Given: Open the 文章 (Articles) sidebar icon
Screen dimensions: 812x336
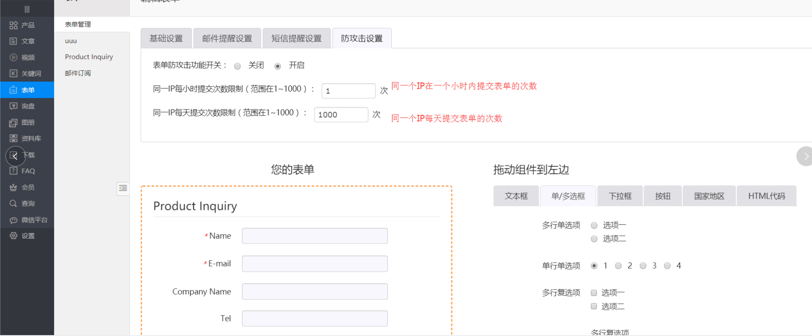Looking at the screenshot, I should [14, 41].
